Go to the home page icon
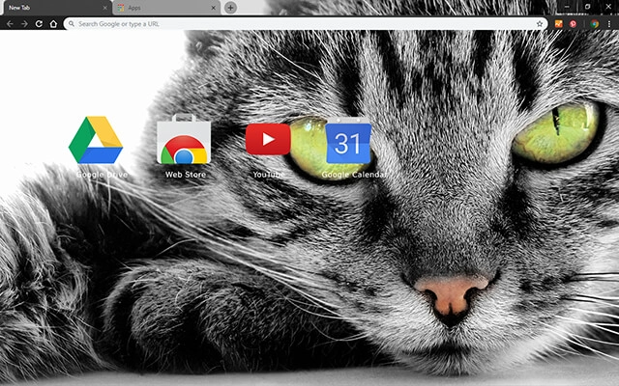The image size is (619, 386). point(53,24)
